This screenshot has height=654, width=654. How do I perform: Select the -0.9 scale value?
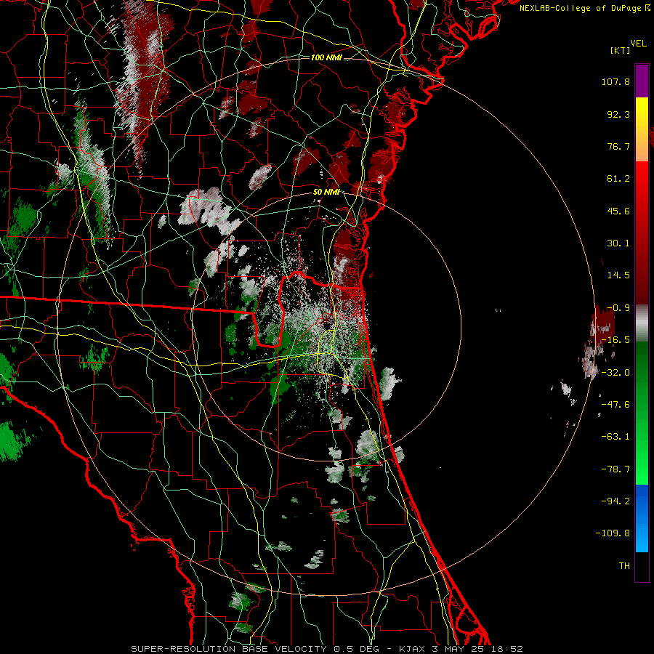(x=618, y=308)
